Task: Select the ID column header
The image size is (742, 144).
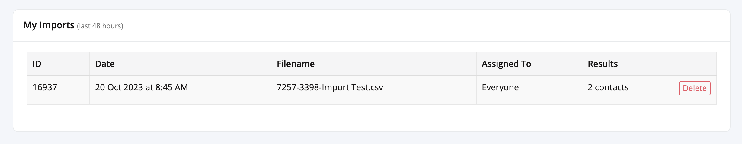Action: (58, 64)
